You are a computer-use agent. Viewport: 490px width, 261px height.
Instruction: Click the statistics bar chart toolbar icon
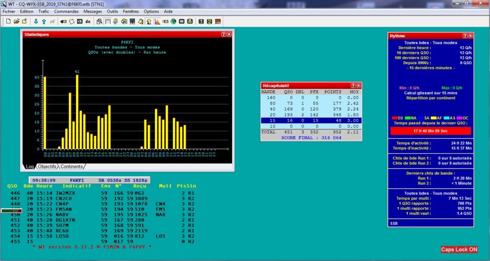click(157, 21)
